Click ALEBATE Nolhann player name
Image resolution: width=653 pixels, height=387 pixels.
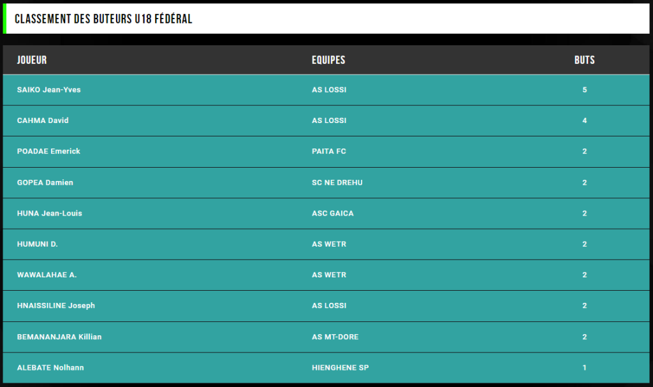pos(50,368)
